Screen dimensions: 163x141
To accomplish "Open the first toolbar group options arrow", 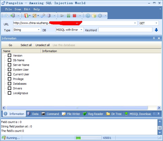I will (18, 16).
